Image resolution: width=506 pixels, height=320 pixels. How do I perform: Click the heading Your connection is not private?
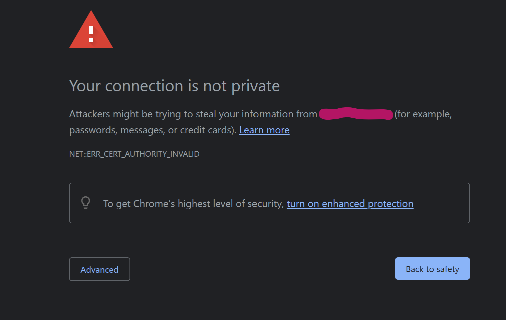pyautogui.click(x=174, y=86)
